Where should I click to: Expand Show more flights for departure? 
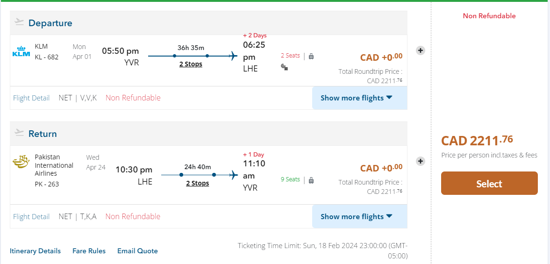pyautogui.click(x=357, y=98)
